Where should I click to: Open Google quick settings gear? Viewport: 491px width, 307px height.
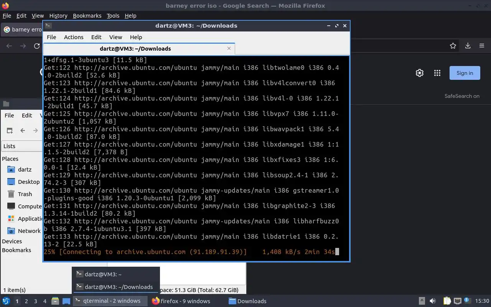tap(420, 73)
